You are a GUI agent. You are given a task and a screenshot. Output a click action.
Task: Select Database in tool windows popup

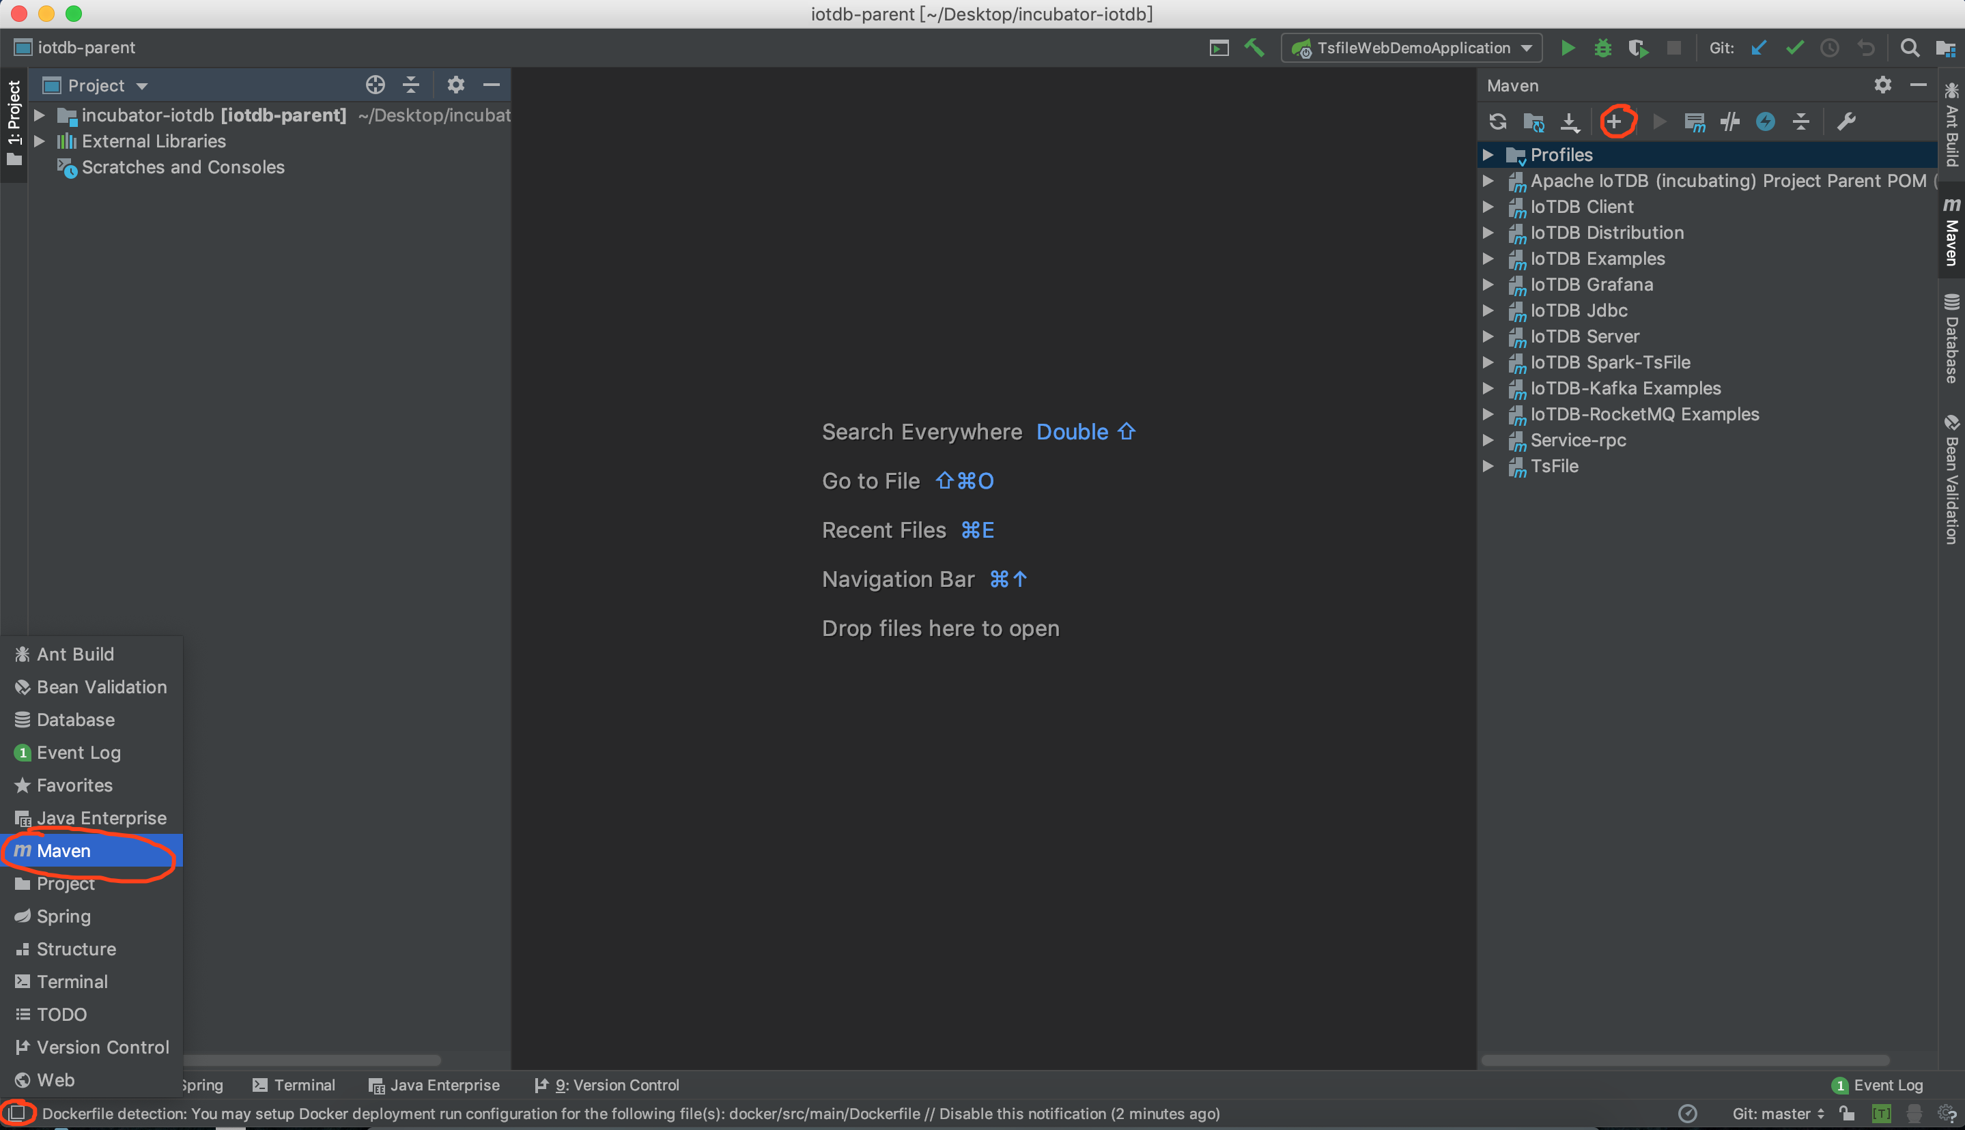click(91, 719)
